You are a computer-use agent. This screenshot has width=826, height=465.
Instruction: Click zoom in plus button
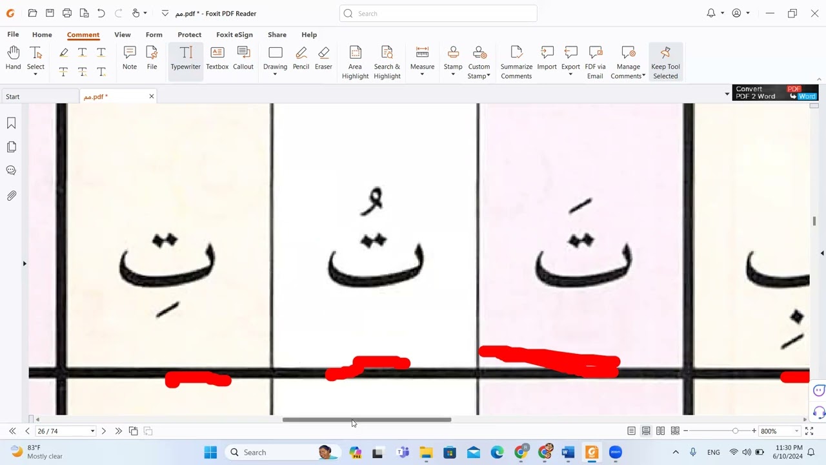(754, 431)
